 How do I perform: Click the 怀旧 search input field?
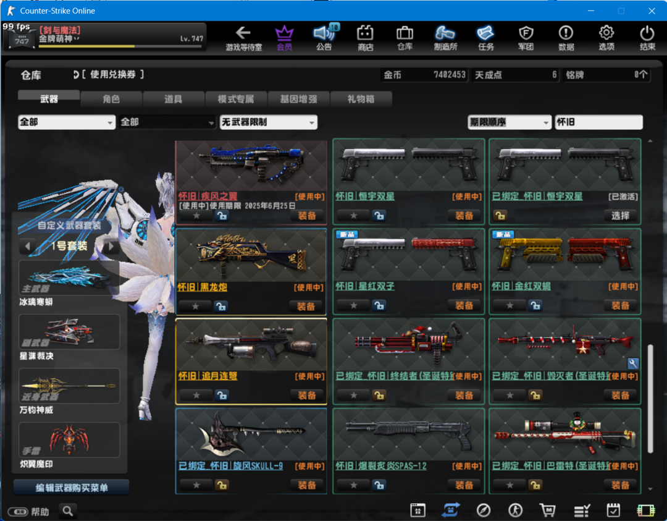coord(598,122)
